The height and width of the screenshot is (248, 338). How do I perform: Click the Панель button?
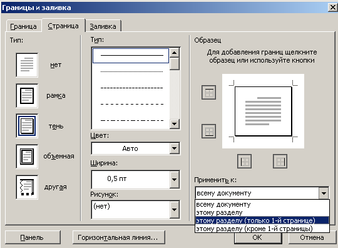pos(33,237)
